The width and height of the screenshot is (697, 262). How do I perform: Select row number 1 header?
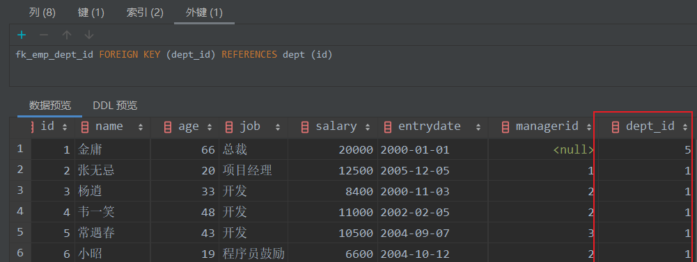click(20, 149)
